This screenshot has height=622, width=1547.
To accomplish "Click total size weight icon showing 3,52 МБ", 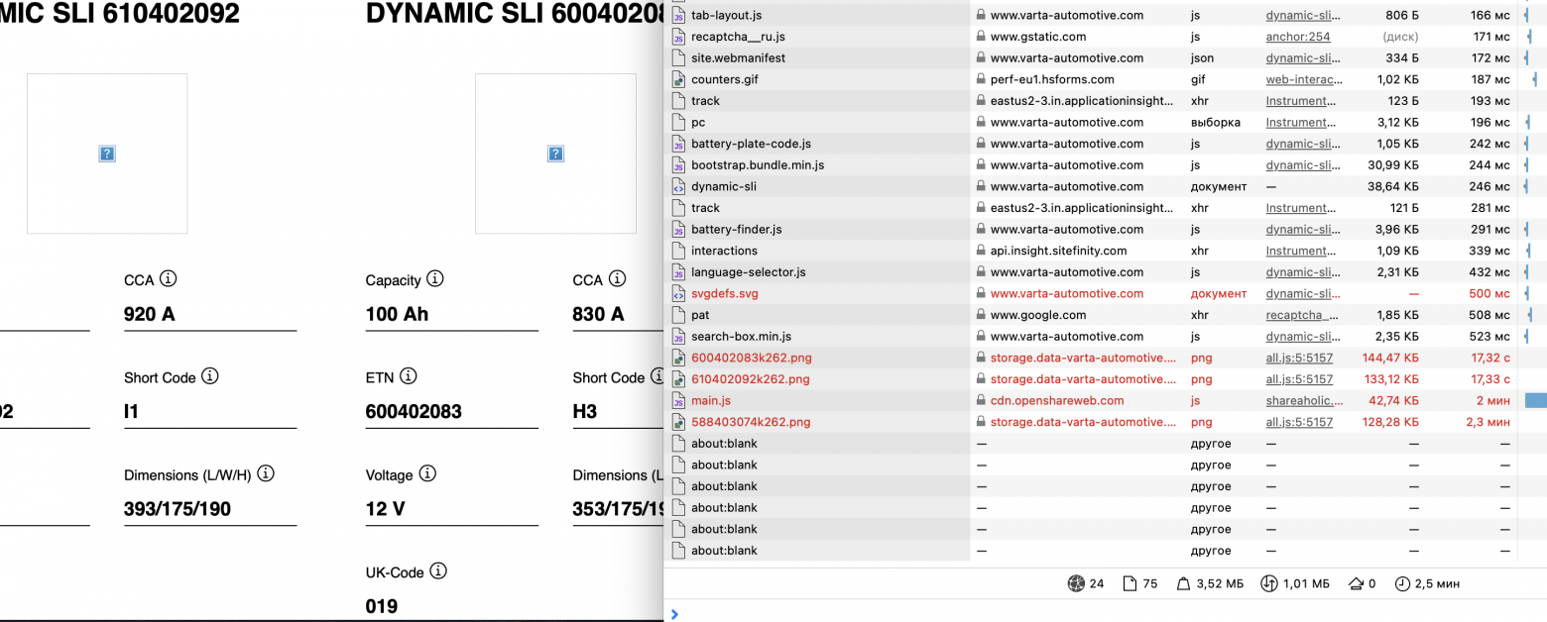I will [x=1183, y=583].
